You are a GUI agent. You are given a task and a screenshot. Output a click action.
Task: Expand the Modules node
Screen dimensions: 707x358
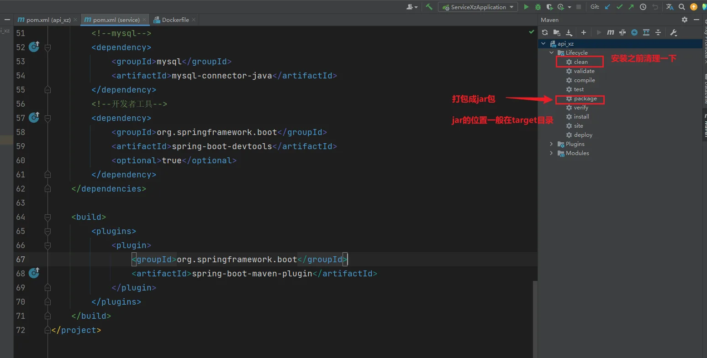pyautogui.click(x=552, y=153)
